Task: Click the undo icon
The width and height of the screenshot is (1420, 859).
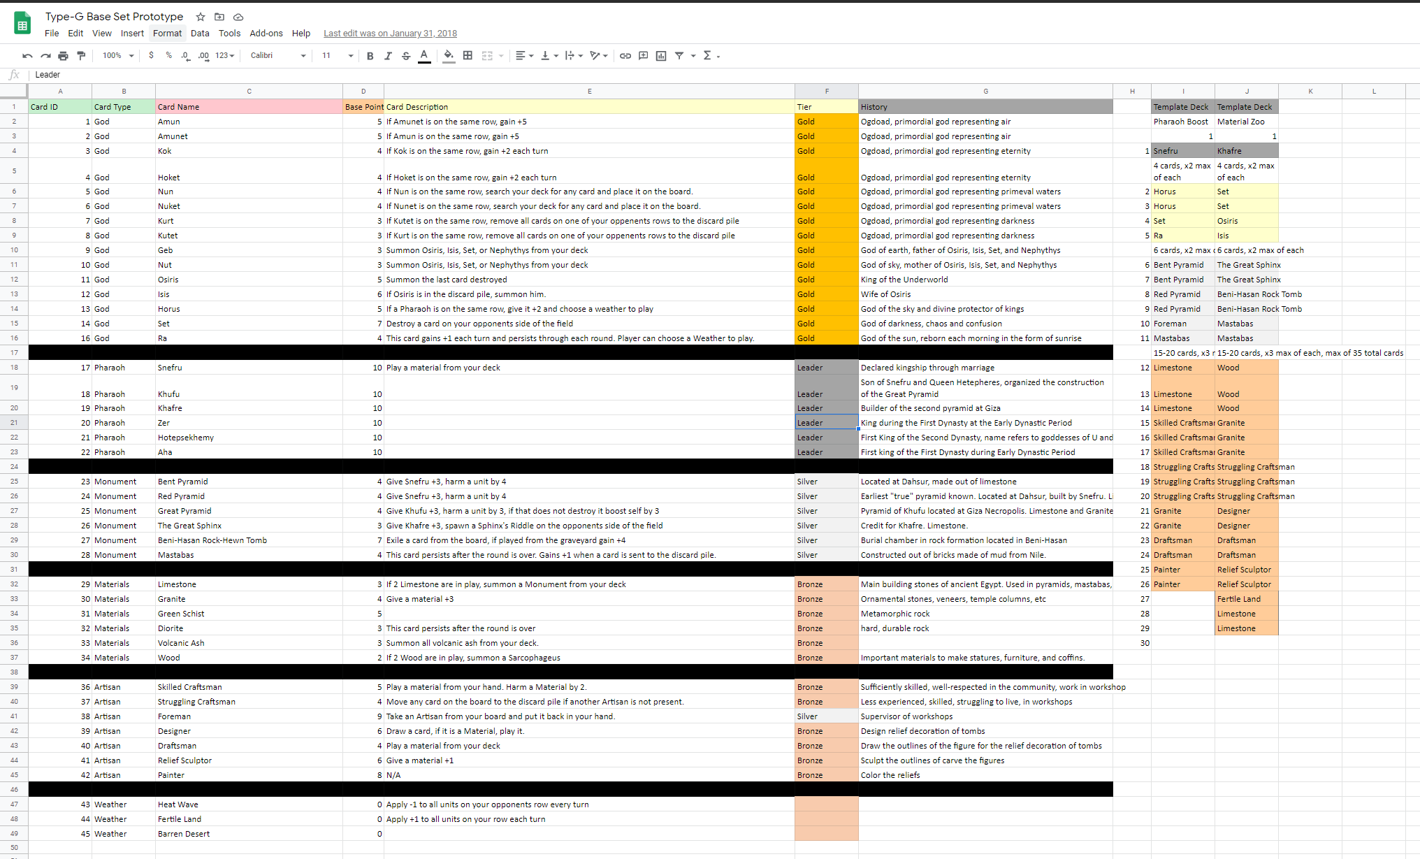Action: click(27, 56)
